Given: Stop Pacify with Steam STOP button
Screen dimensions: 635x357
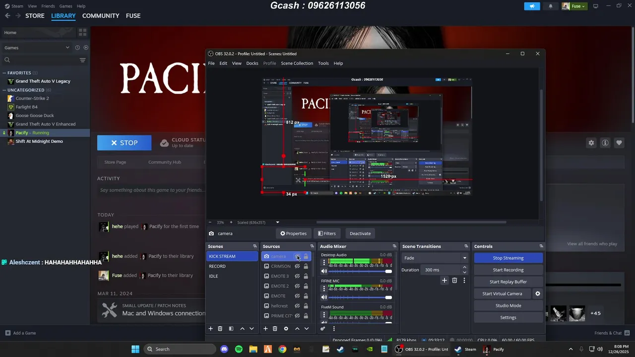Looking at the screenshot, I should tap(124, 143).
